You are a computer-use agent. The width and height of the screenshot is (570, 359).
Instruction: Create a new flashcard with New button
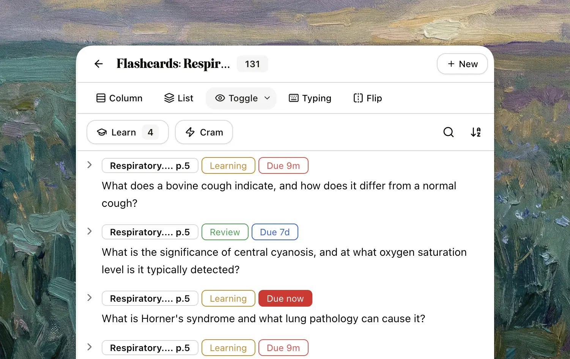pyautogui.click(x=462, y=64)
